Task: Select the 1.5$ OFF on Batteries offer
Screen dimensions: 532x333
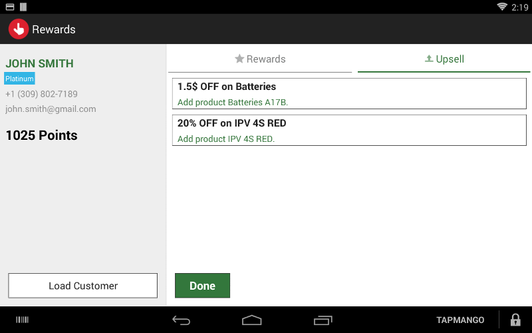Action: (x=349, y=94)
